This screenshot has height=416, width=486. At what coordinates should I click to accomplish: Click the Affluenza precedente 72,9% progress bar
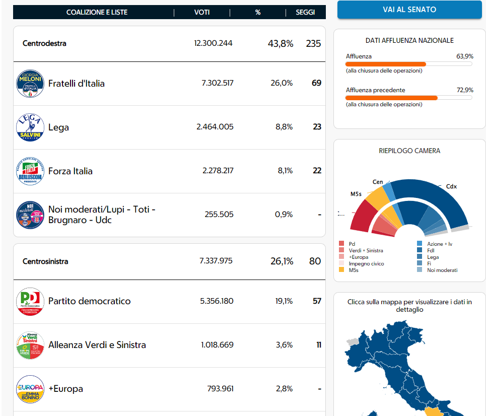(x=409, y=98)
